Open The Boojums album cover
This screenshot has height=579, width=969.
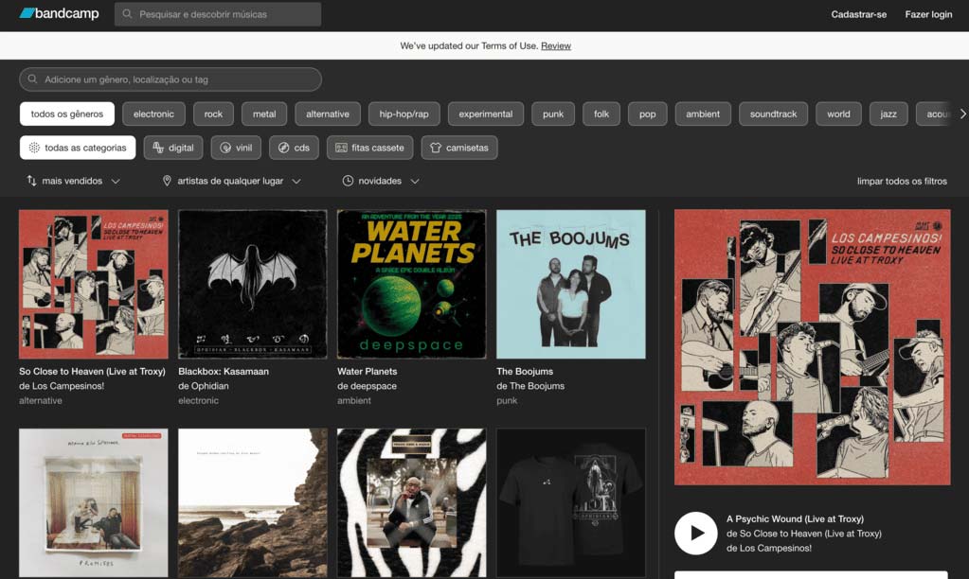pos(571,284)
